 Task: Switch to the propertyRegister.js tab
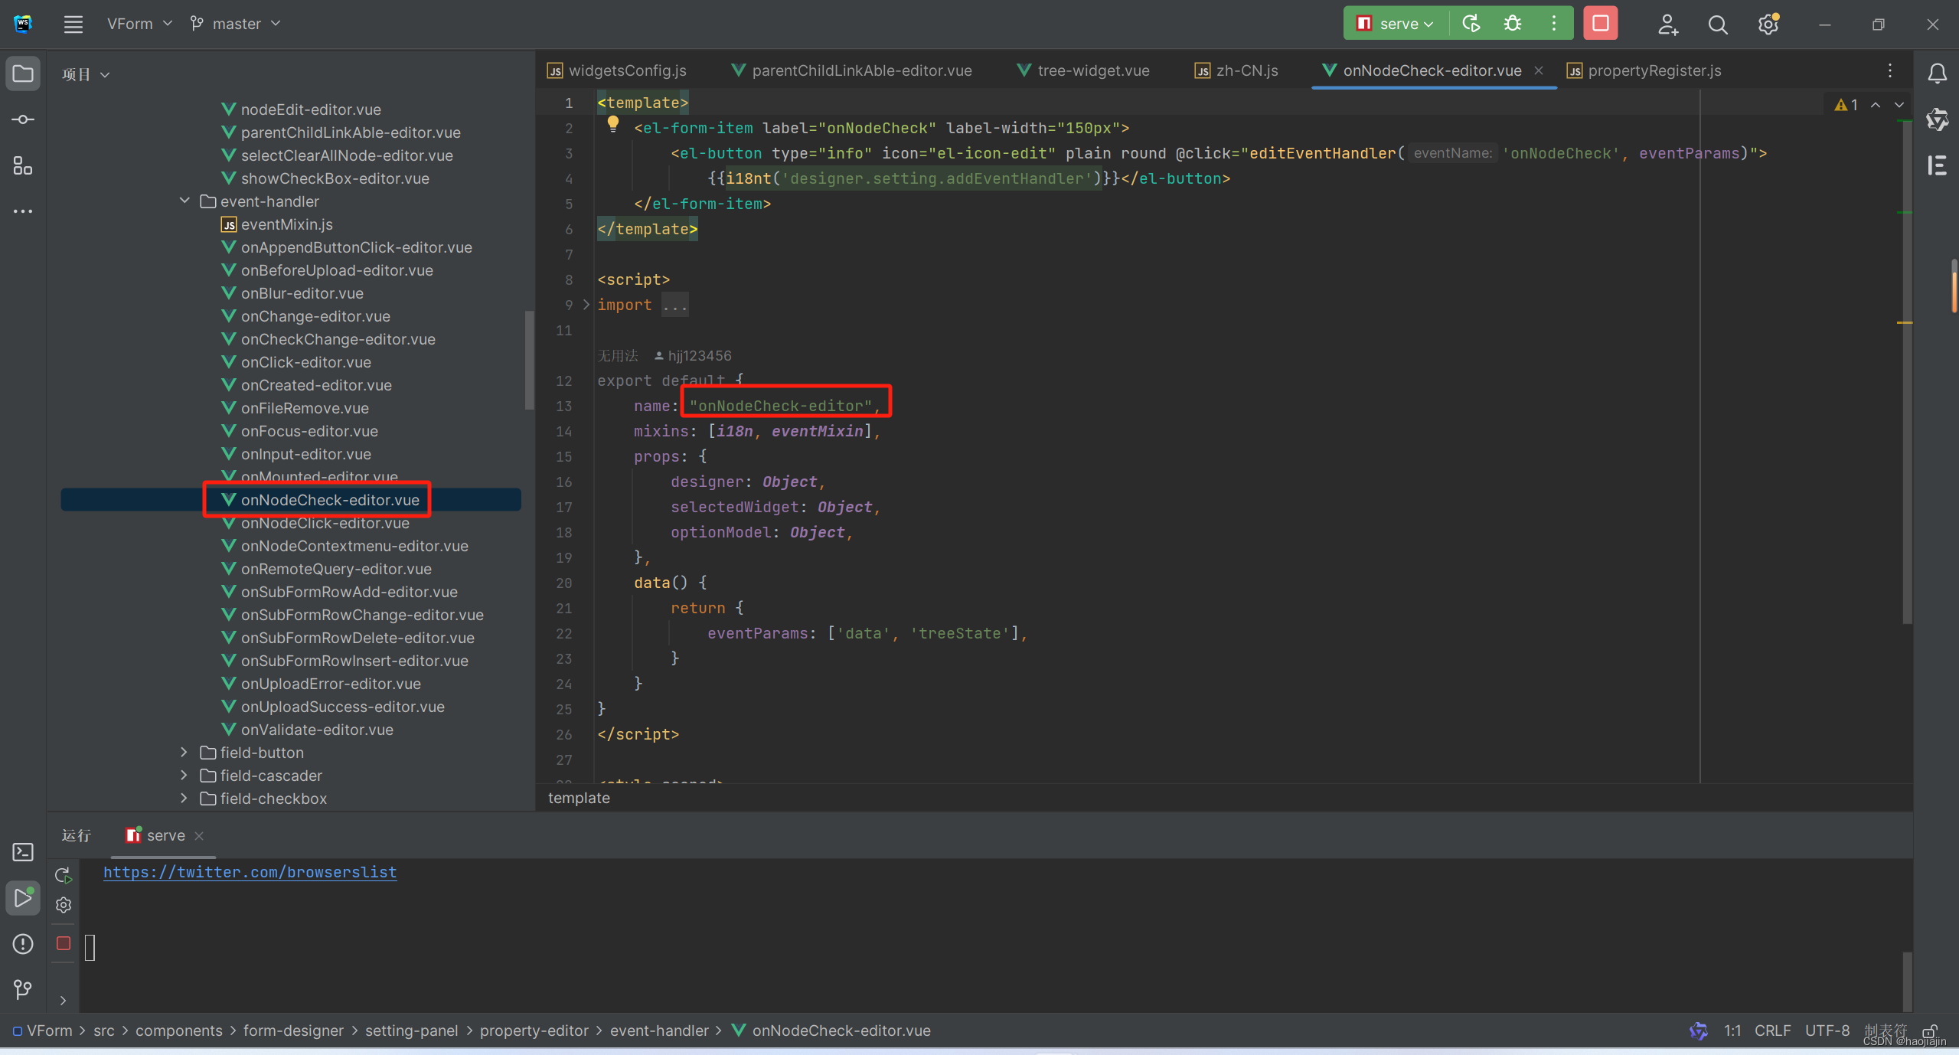(1654, 70)
